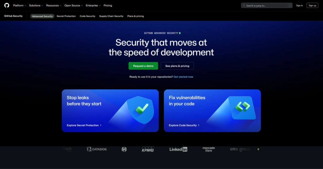323x169 pixels.
Task: Focus the Search or jump to field
Action: 267,6
